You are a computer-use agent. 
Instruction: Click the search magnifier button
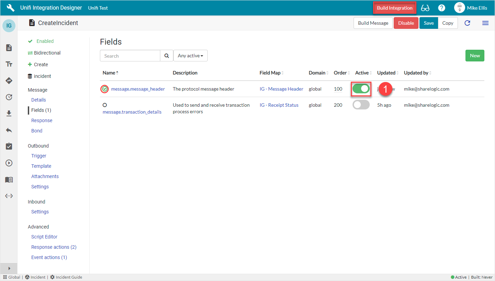pyautogui.click(x=166, y=56)
